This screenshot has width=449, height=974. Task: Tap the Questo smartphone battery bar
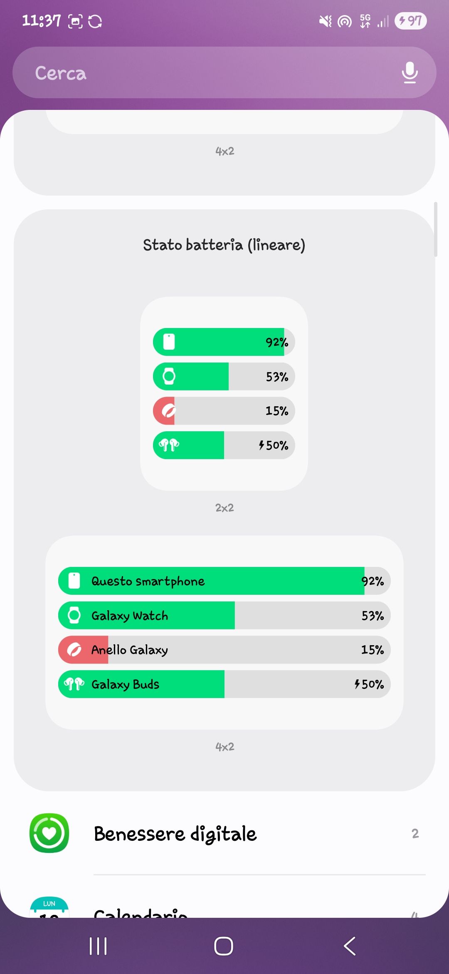[224, 581]
